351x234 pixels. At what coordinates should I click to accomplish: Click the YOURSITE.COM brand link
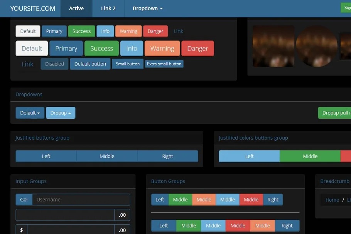coord(33,8)
